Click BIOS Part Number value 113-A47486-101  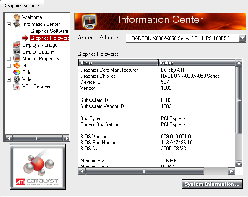(178, 143)
